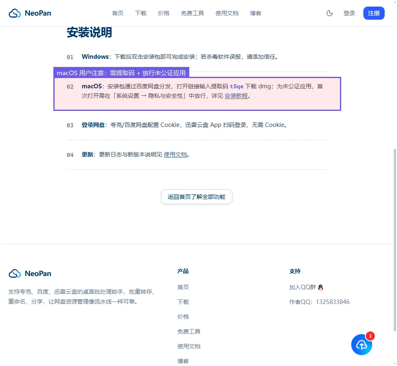Click the red notification badge 1
Image resolution: width=397 pixels, height=366 pixels.
370,336
